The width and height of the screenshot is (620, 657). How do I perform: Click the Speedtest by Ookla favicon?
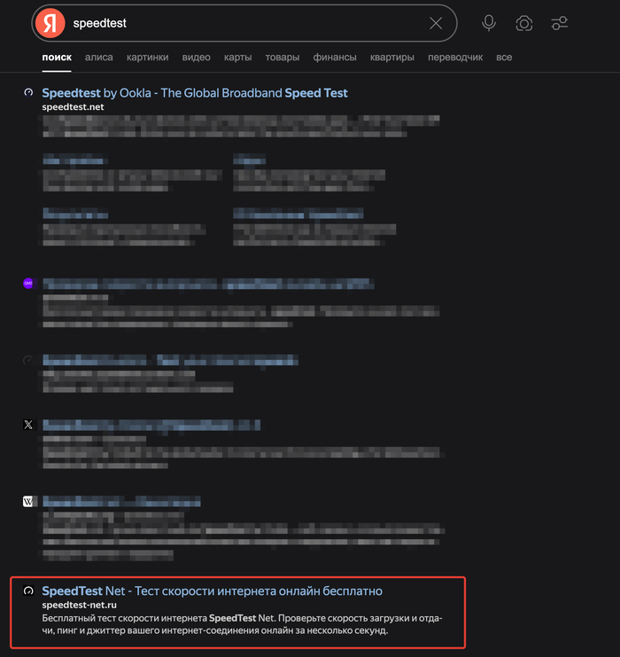[x=28, y=92]
